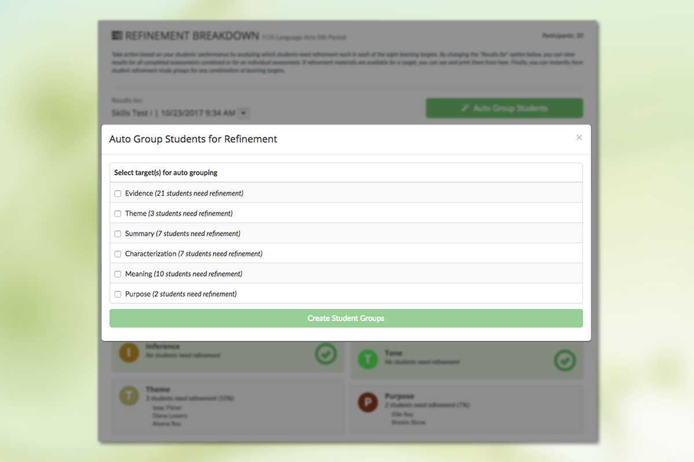Click 'Characterization (7 students need refinement)' label
Image resolution: width=694 pixels, height=462 pixels.
click(194, 254)
